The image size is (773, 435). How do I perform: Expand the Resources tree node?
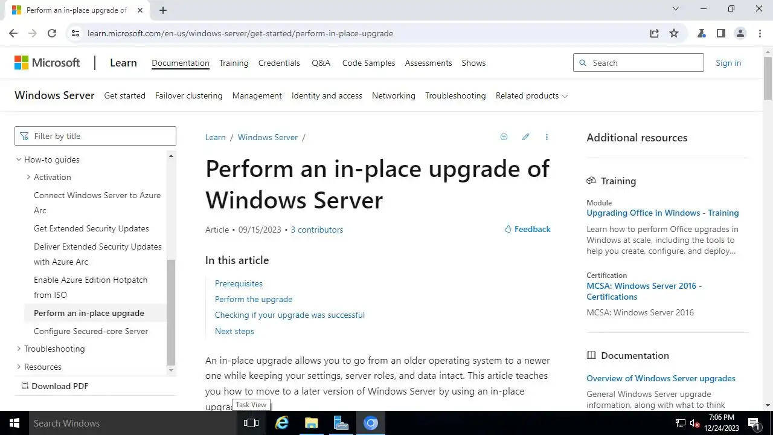[x=18, y=367]
